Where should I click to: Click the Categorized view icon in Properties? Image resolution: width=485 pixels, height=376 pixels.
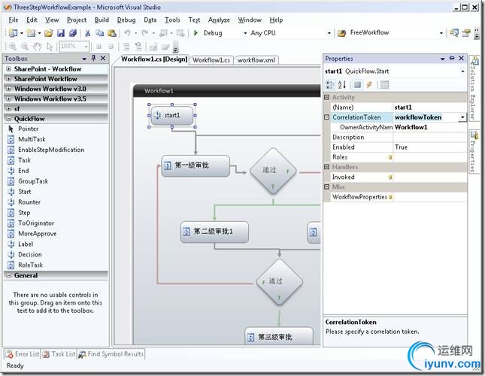pyautogui.click(x=330, y=85)
